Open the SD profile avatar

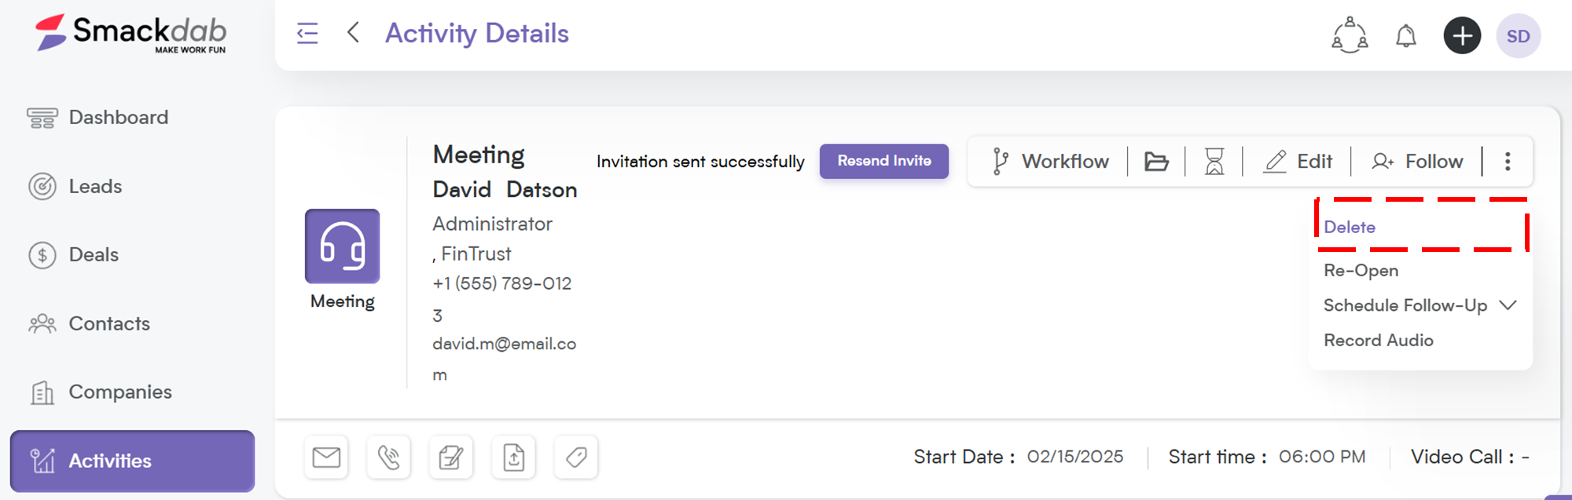coord(1518,36)
